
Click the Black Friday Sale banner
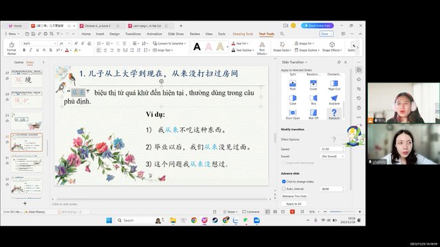[317, 25]
